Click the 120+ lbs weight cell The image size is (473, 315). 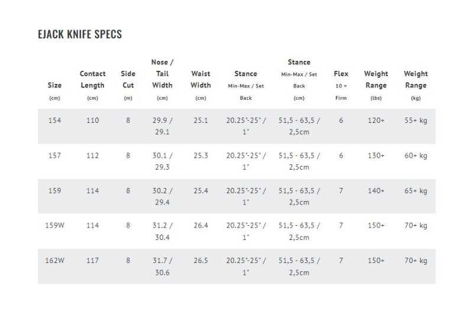point(376,121)
